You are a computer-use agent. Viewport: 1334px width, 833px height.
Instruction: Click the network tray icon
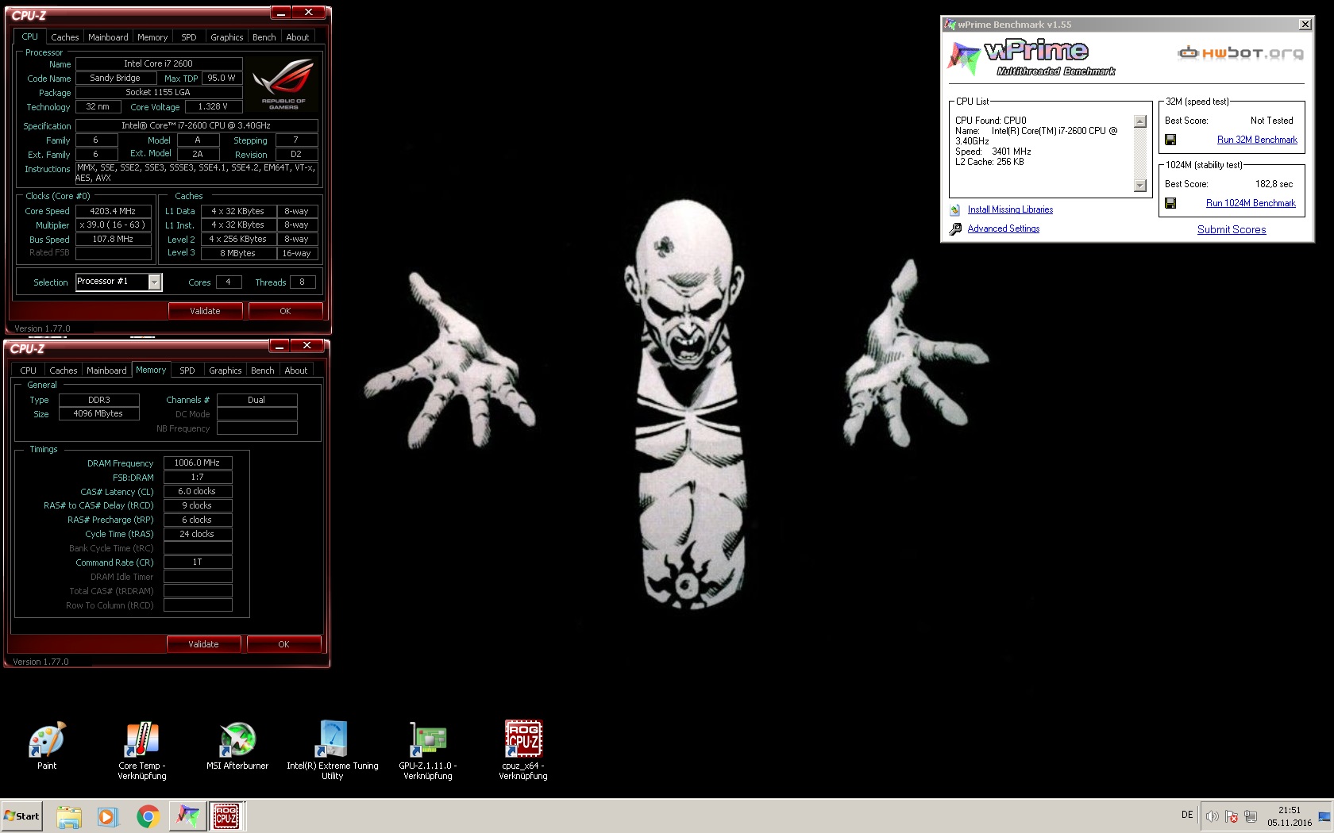[1251, 816]
